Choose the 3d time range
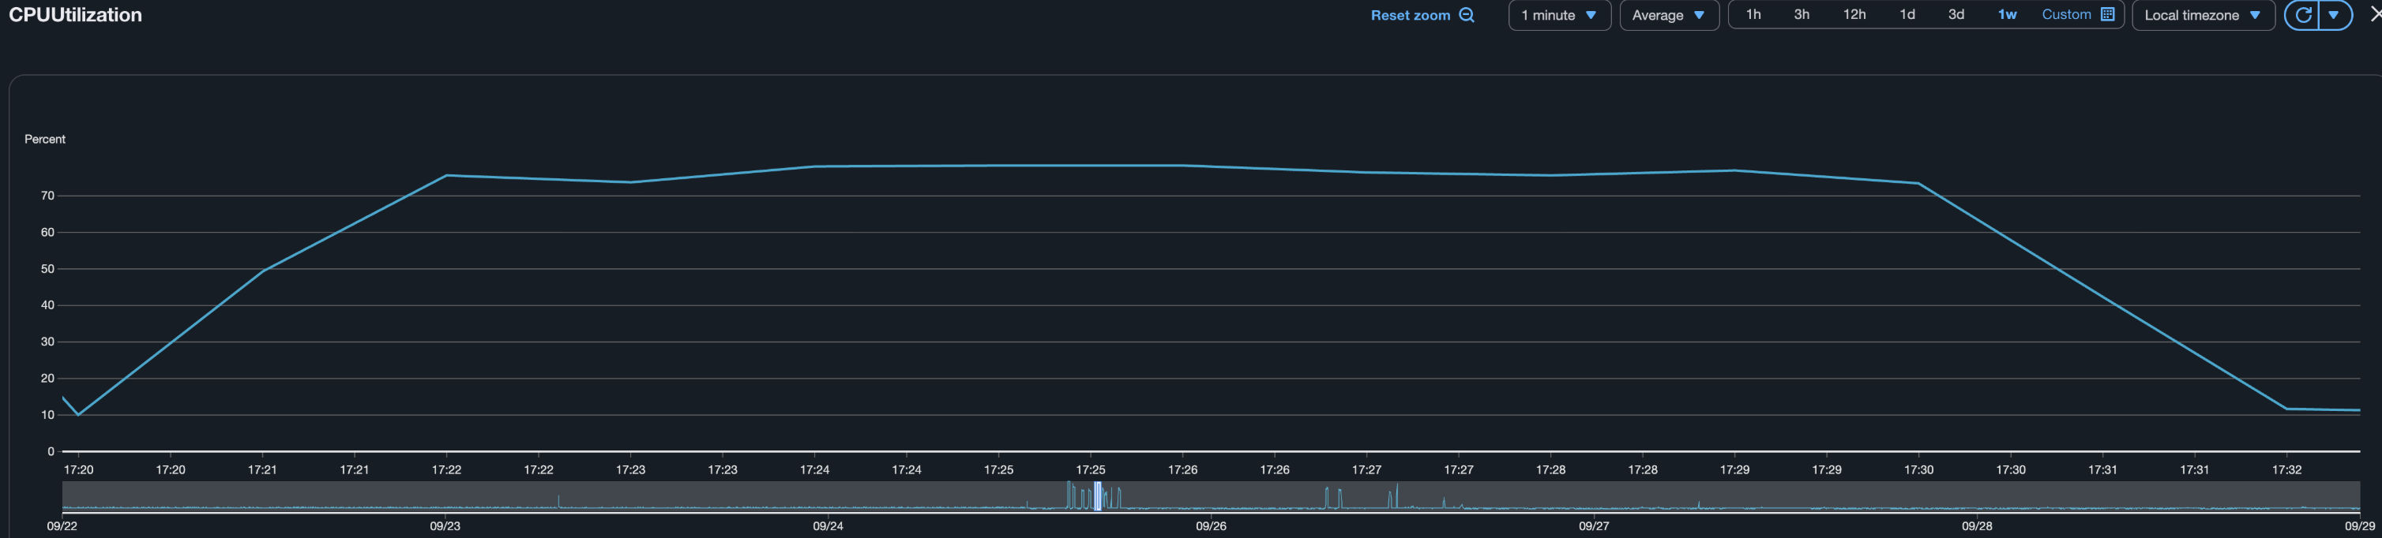Image resolution: width=2382 pixels, height=538 pixels. click(x=1956, y=15)
